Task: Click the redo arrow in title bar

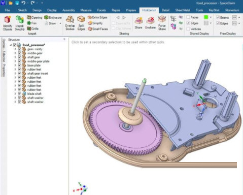Action: point(32,3)
